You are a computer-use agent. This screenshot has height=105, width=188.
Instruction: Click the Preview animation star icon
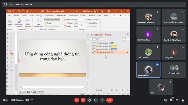10,21
